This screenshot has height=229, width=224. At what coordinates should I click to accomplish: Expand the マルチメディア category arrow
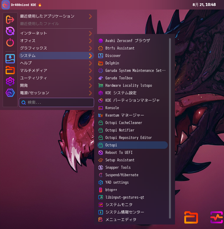tap(90, 71)
